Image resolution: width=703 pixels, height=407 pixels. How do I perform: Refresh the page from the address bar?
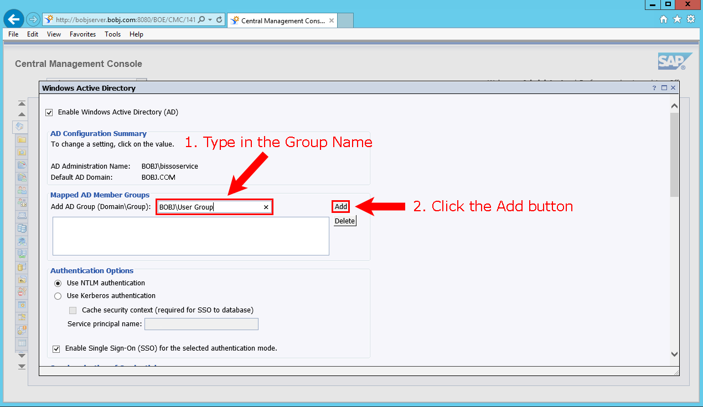tap(219, 19)
